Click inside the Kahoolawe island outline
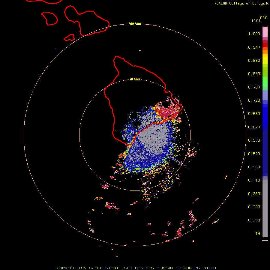 pos(69,37)
